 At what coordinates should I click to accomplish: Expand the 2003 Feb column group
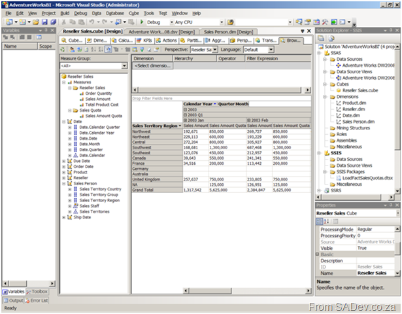pos(248,120)
